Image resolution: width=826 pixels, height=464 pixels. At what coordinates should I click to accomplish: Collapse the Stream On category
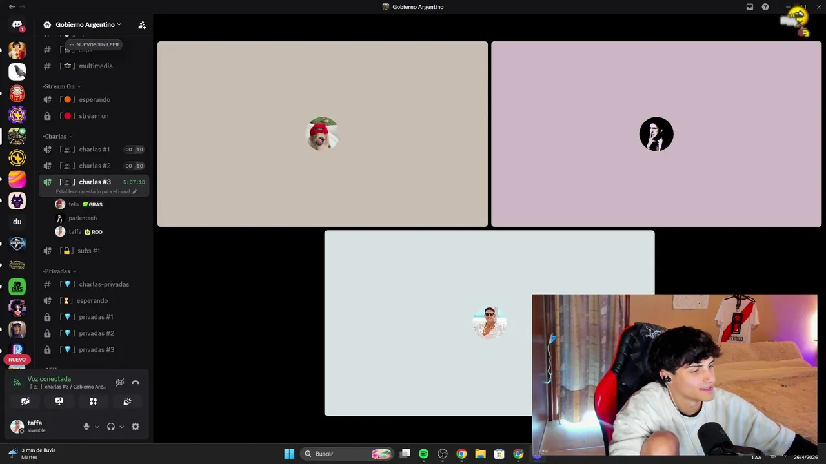click(x=62, y=86)
